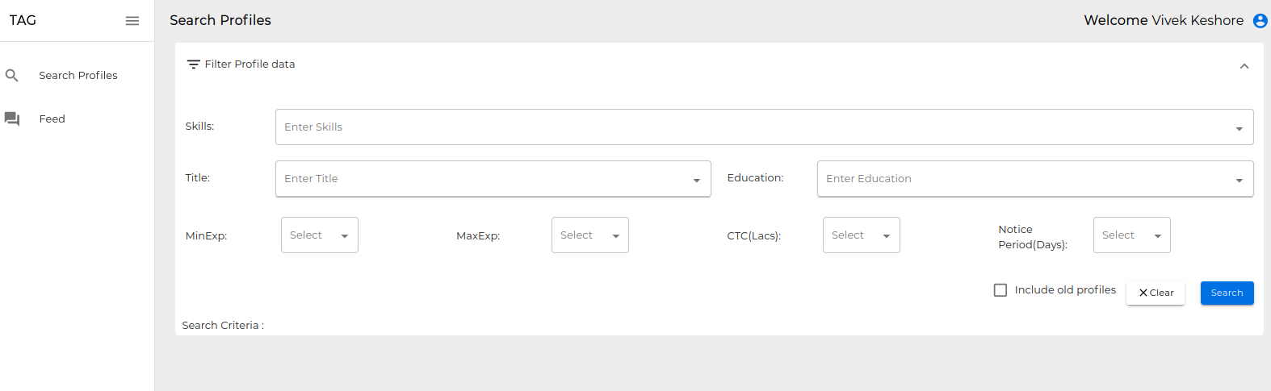
Task: Collapse the Filter Profile data panel
Action: click(x=1244, y=66)
